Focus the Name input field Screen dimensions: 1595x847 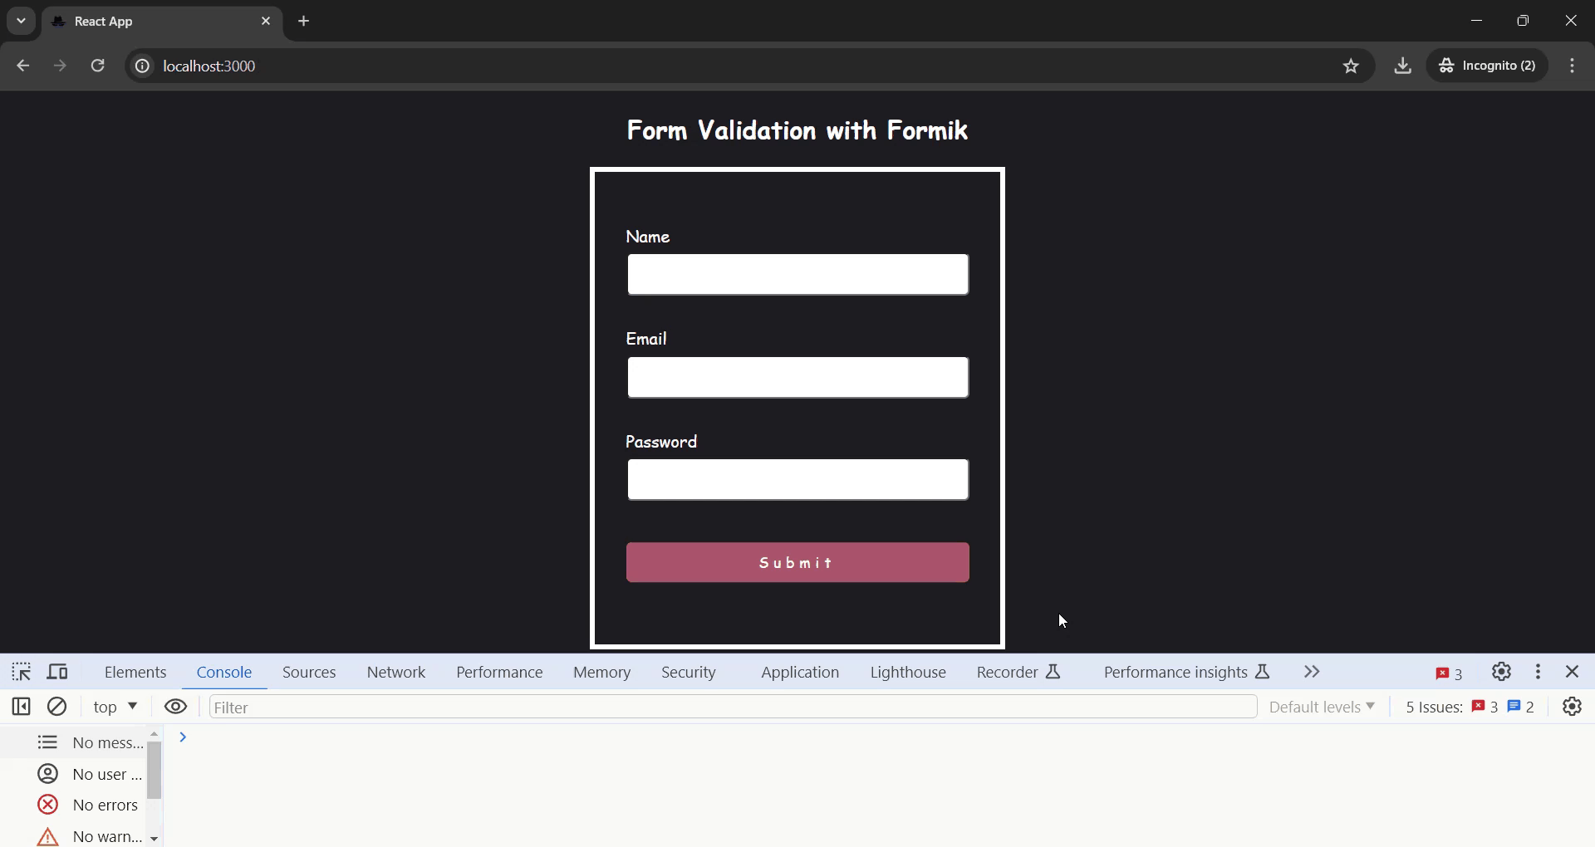tap(797, 275)
